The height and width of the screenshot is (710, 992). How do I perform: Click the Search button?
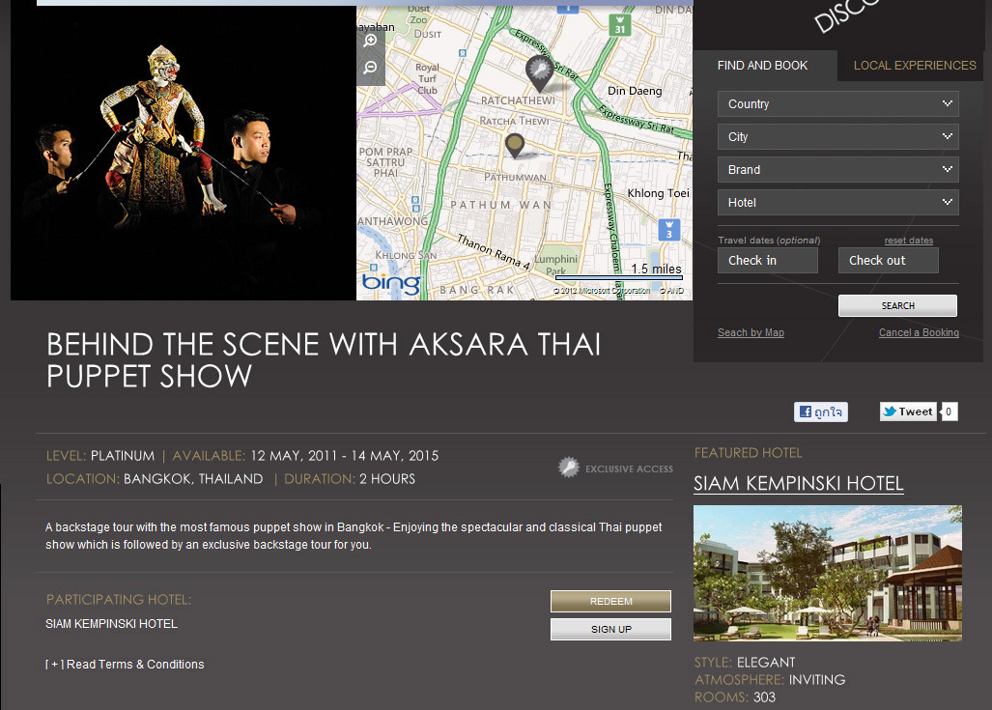[x=897, y=305]
